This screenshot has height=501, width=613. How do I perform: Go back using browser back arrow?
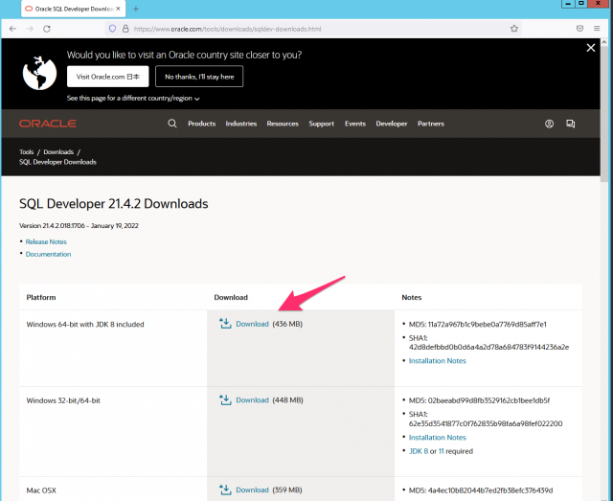tap(12, 29)
